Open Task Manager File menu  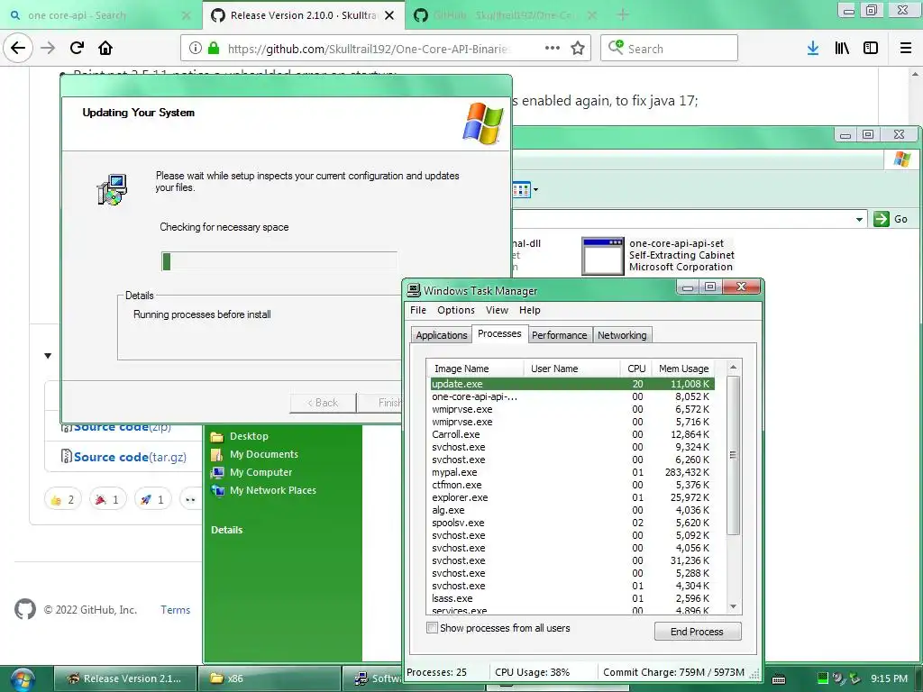418,310
